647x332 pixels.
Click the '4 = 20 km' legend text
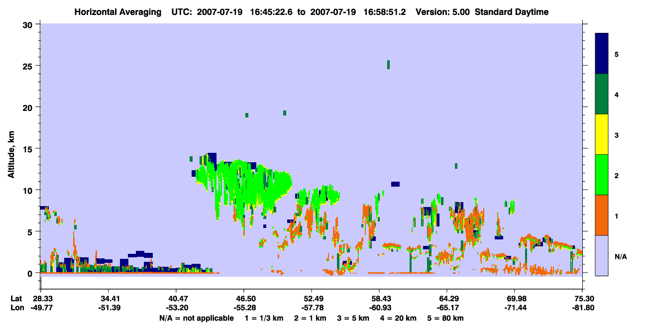(x=399, y=318)
